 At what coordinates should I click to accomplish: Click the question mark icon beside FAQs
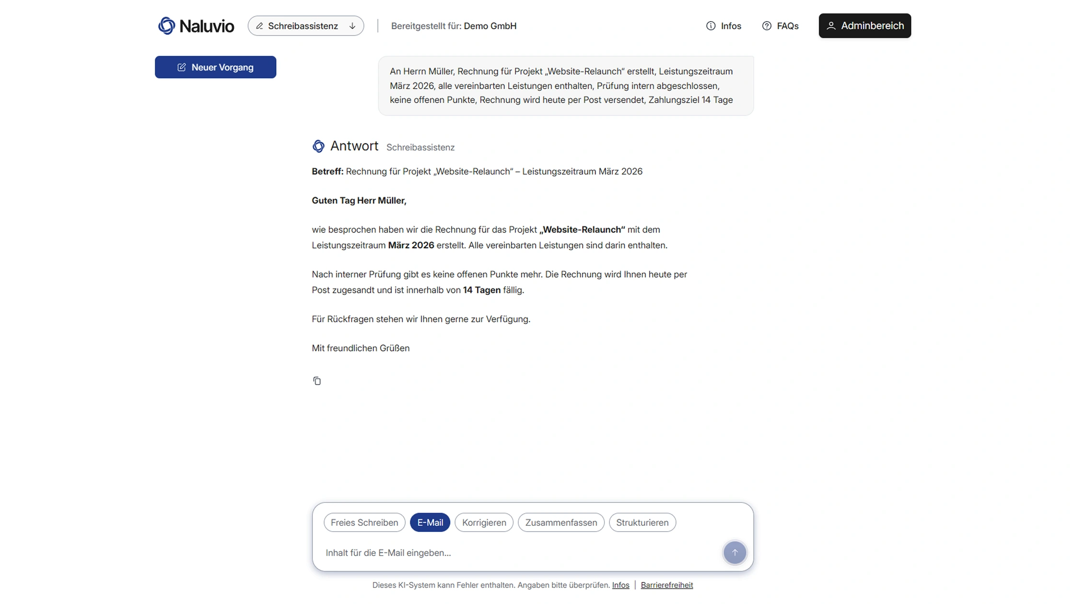pyautogui.click(x=767, y=26)
